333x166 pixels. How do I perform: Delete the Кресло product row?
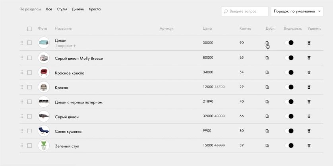309,87
